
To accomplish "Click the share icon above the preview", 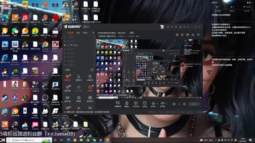I will point(198,35).
